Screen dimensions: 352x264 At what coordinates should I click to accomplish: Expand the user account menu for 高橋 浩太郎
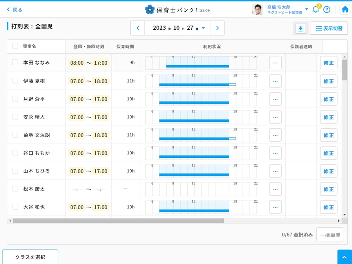[x=306, y=9]
